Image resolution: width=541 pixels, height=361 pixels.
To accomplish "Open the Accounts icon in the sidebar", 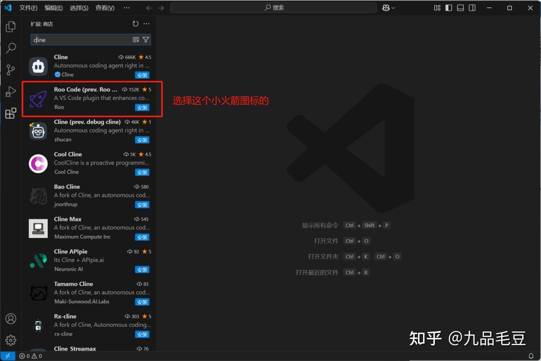I will pyautogui.click(x=11, y=319).
